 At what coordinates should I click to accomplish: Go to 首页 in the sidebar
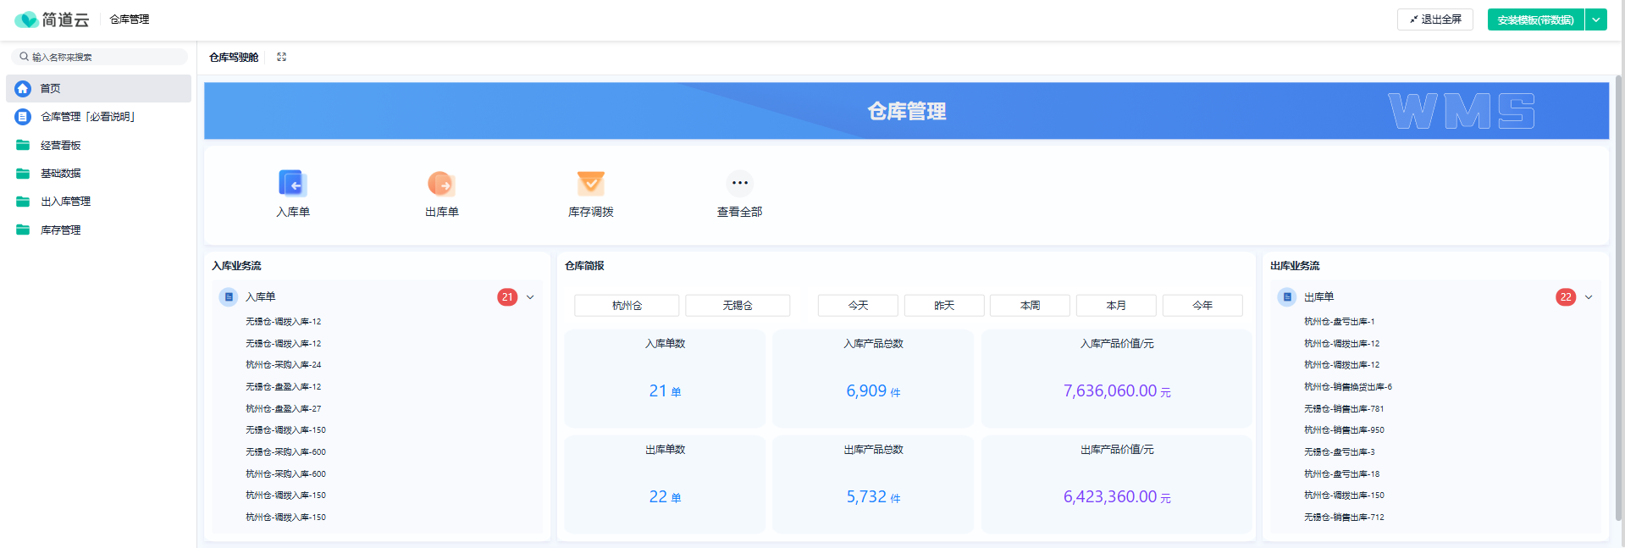(x=98, y=88)
